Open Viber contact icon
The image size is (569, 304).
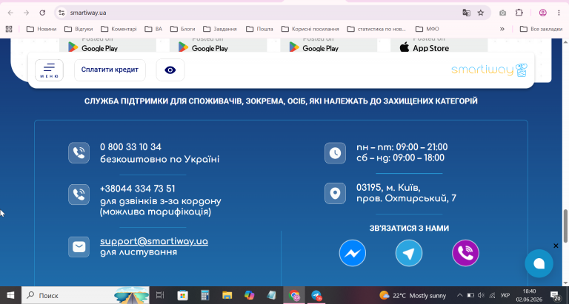465,253
